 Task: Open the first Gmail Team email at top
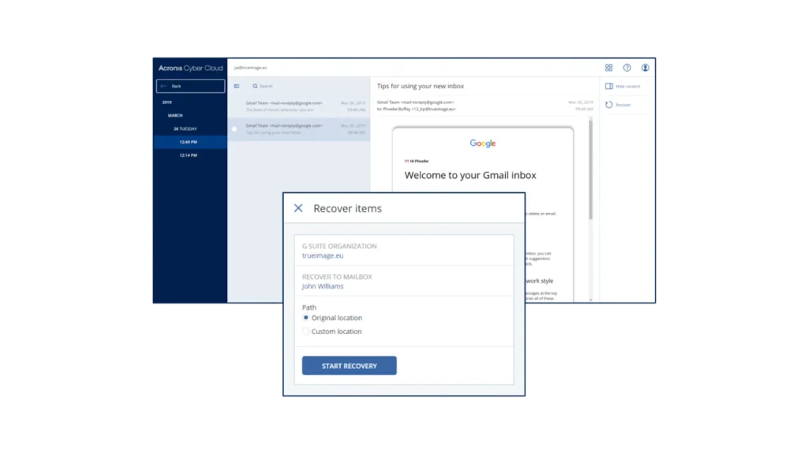[x=299, y=106]
